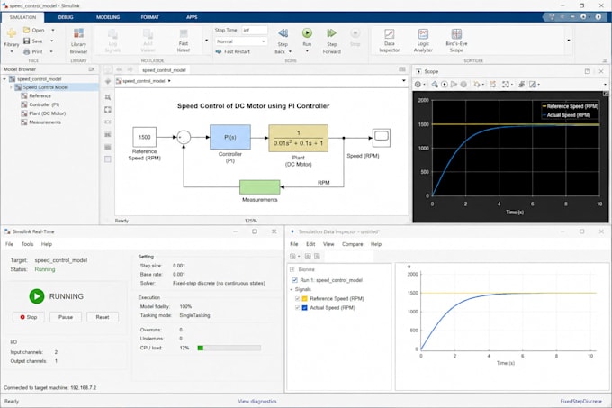Switch to the APPS ribbon tab

coord(192,17)
